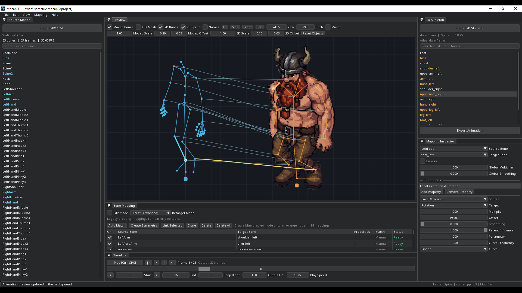
Task: Click the Add Property button
Action: (431, 192)
